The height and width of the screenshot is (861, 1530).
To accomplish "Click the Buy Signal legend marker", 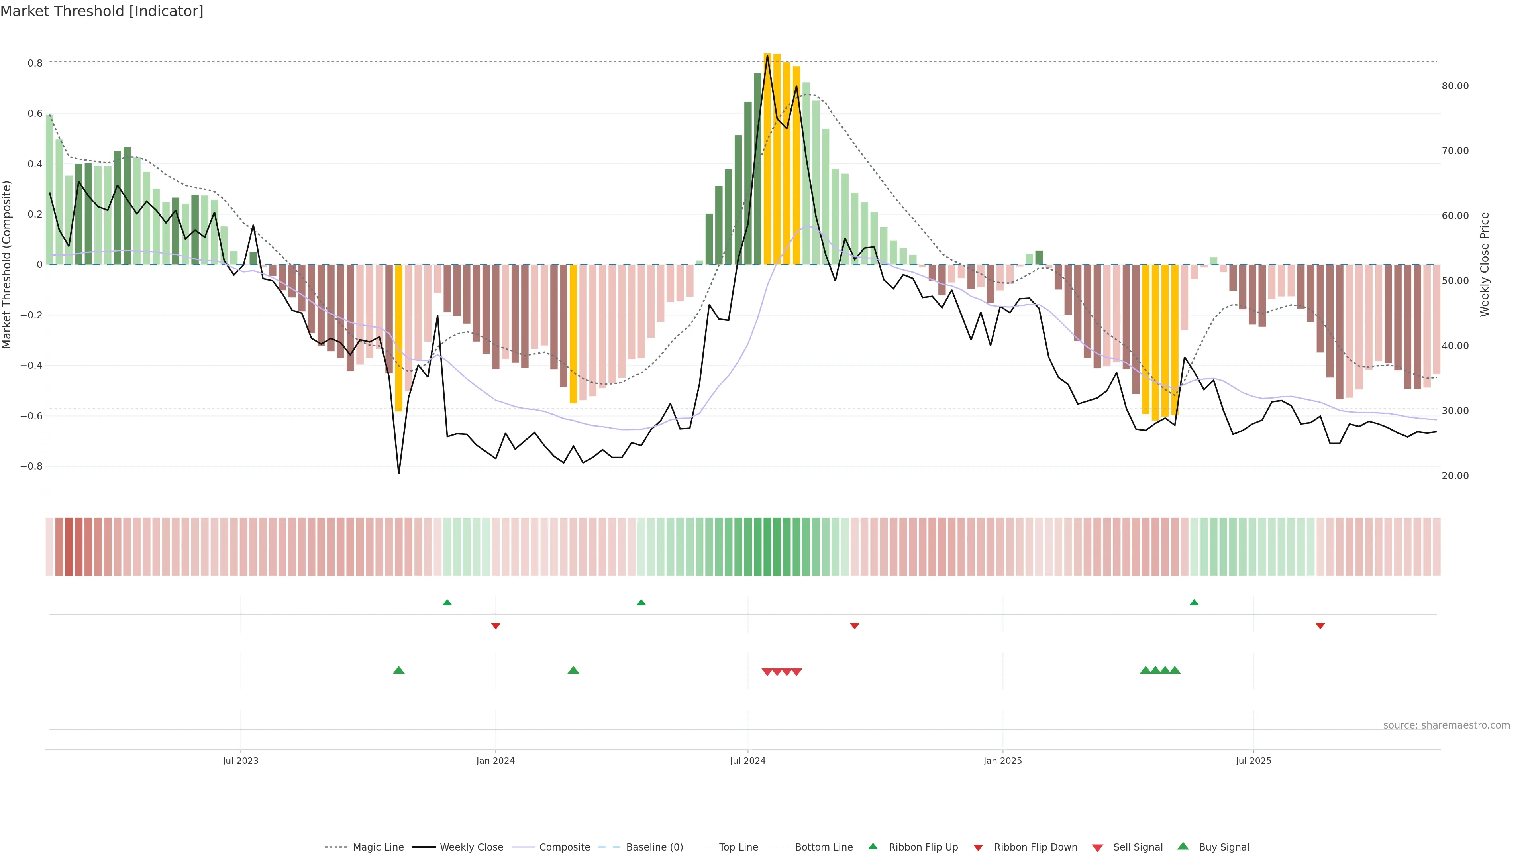I will 1183,846.
